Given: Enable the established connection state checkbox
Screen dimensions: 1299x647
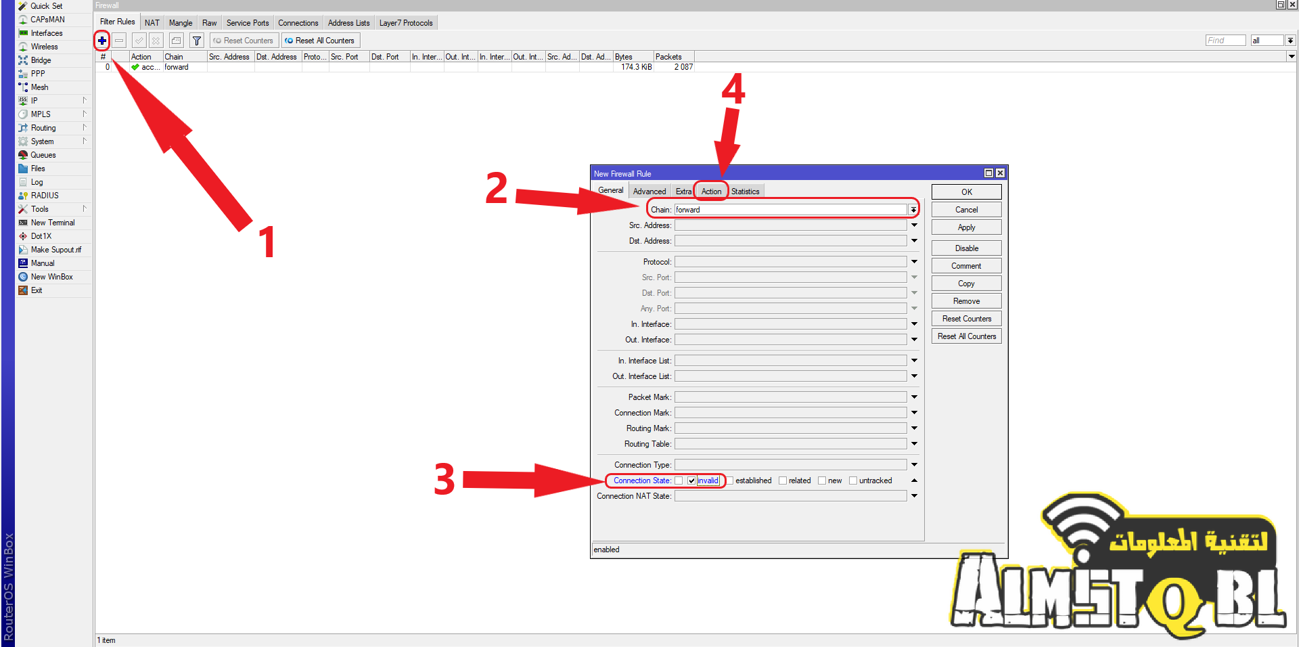Looking at the screenshot, I should click(730, 481).
